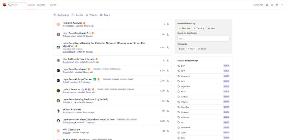The image size is (285, 140).
Task: Open the Library menu item
Action: point(53,5)
